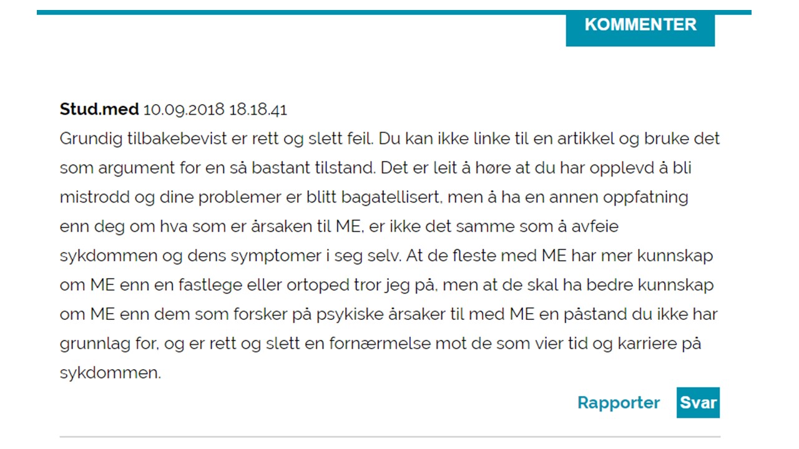Click the KOMMENTER button
This screenshot has height=449, width=799.
640,25
